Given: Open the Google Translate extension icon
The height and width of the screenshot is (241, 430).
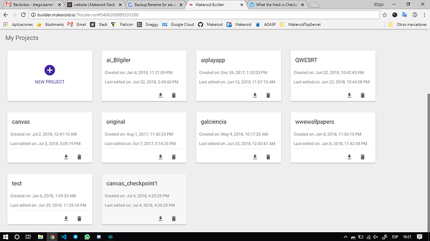Looking at the screenshot, I should (x=404, y=15).
